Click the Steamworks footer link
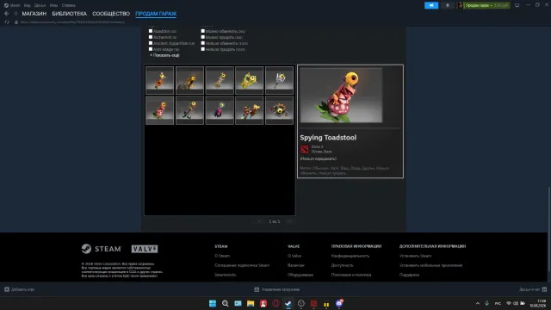 (226, 275)
